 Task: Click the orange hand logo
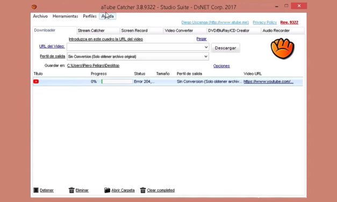(x=282, y=48)
